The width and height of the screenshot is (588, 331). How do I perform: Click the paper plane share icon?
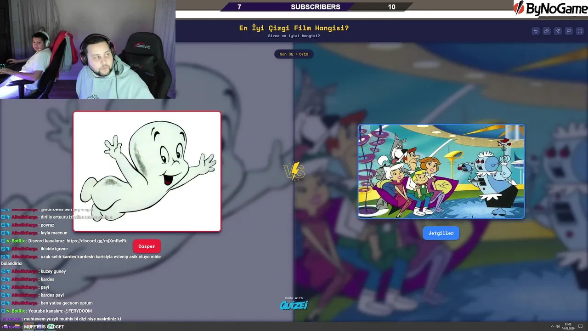pyautogui.click(x=558, y=31)
